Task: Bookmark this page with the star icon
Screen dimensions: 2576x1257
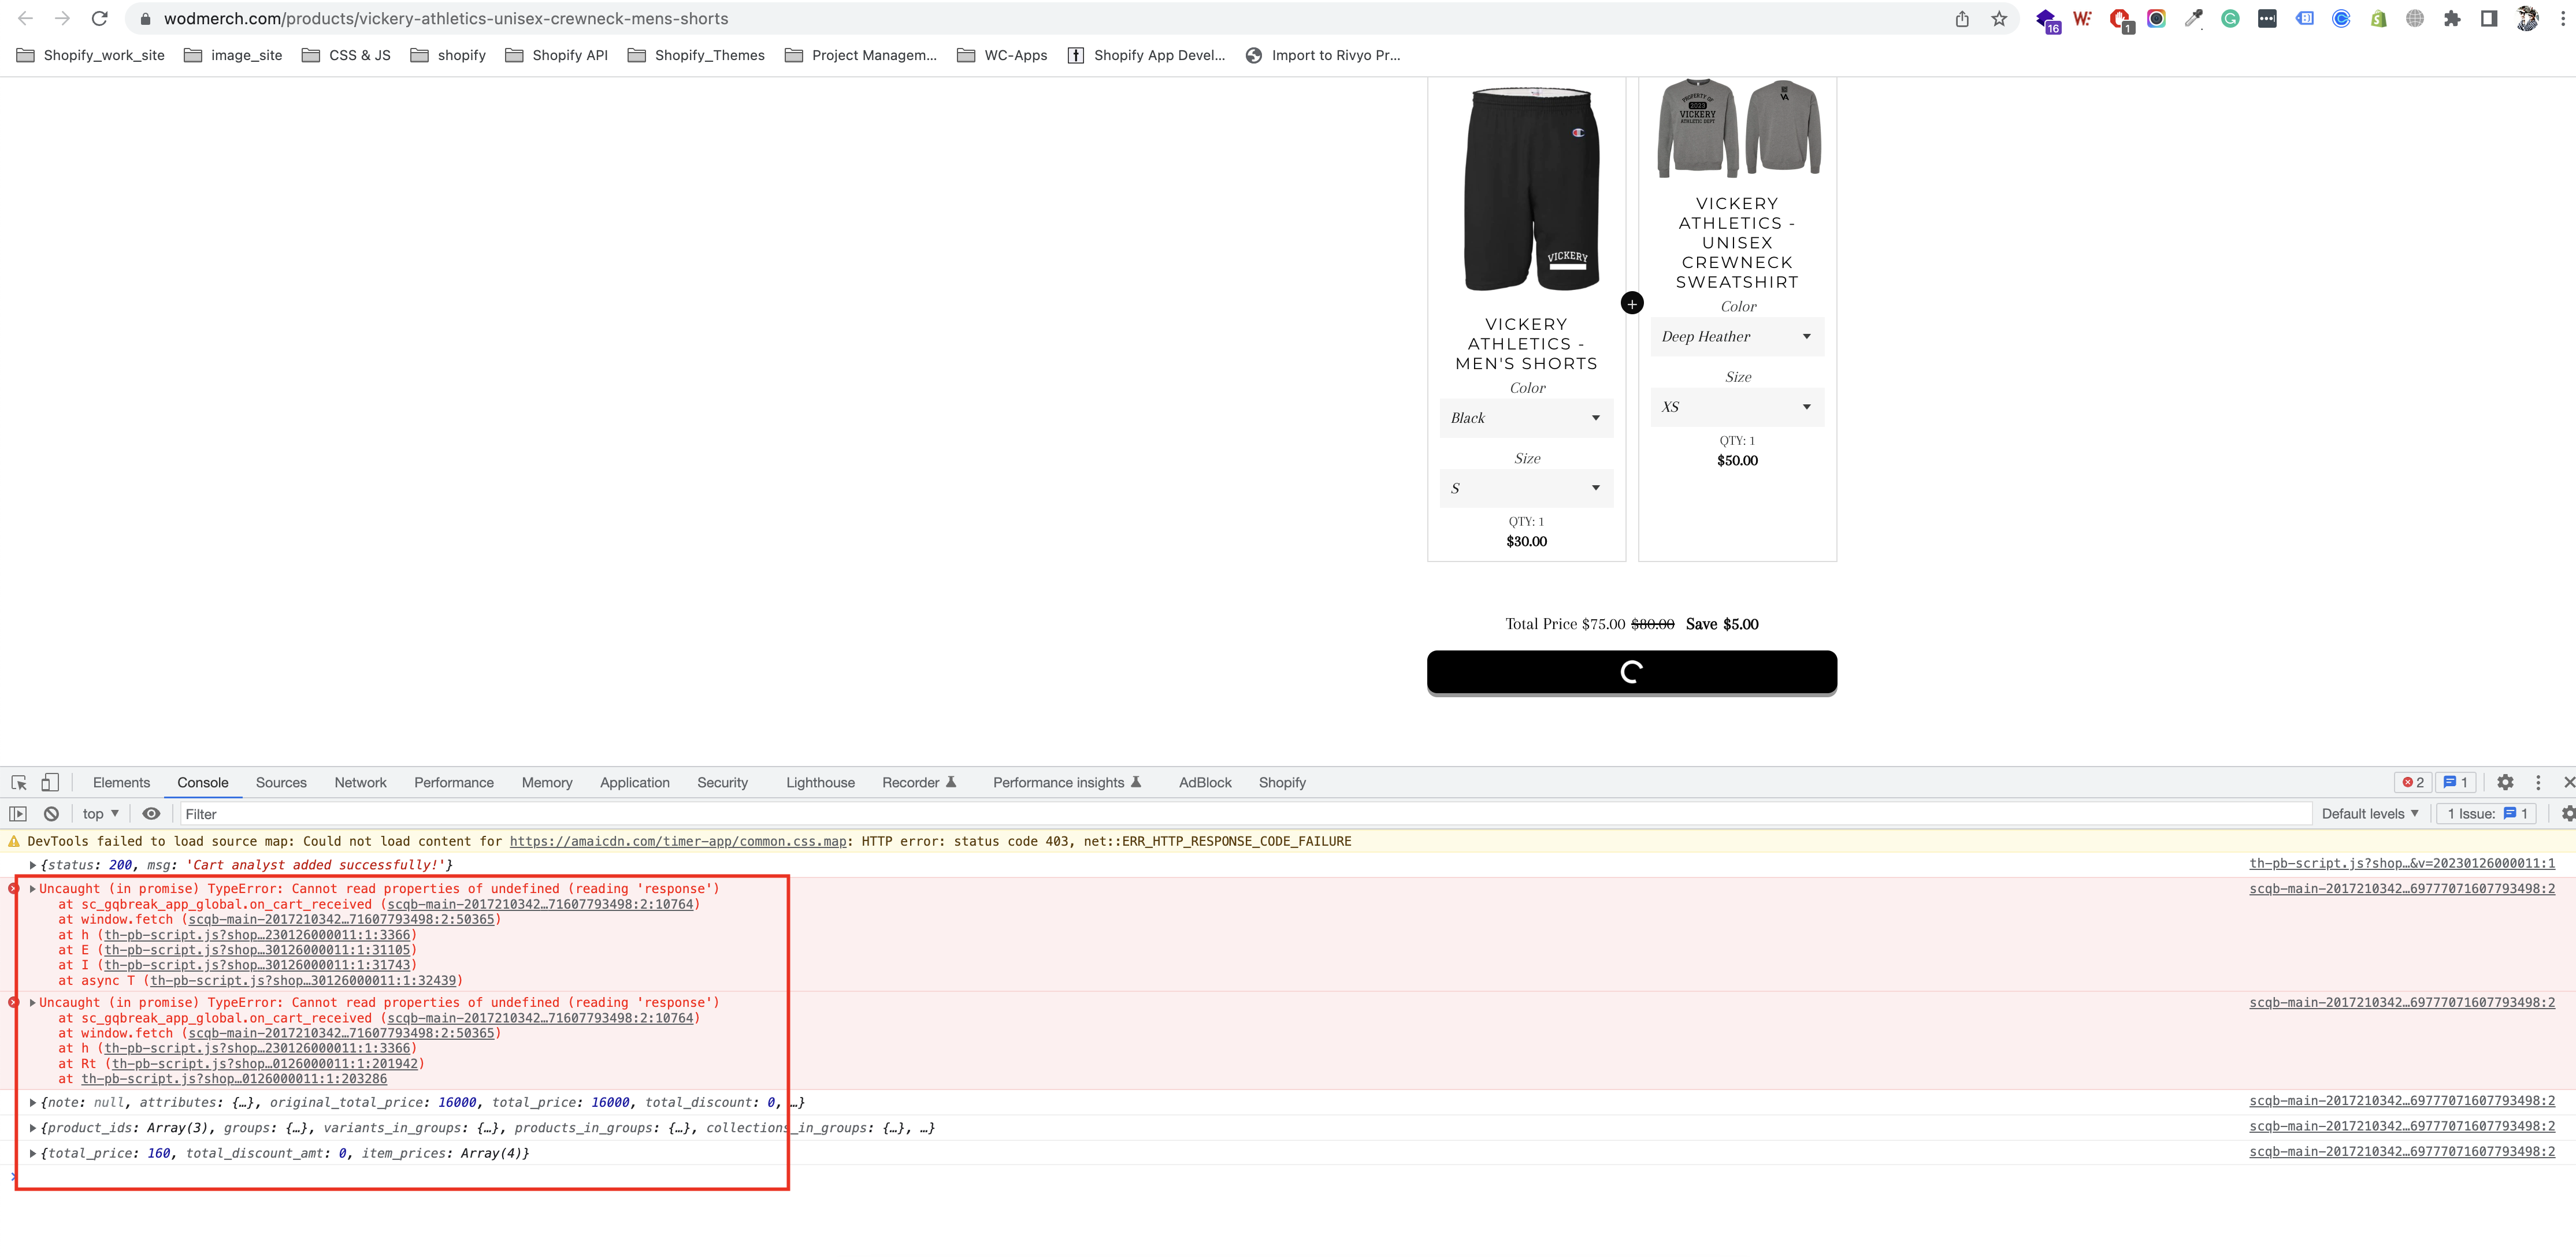Action: coord(1999,19)
